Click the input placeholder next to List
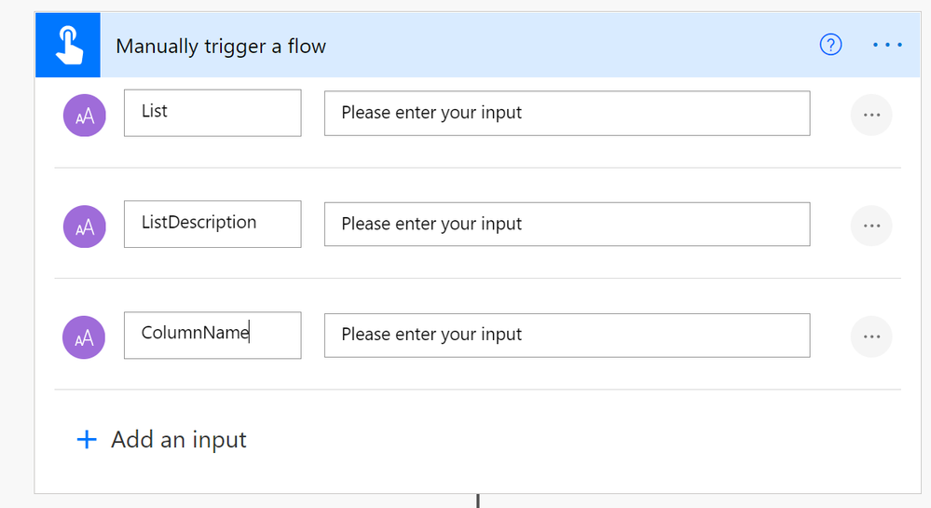931x508 pixels. [x=567, y=113]
